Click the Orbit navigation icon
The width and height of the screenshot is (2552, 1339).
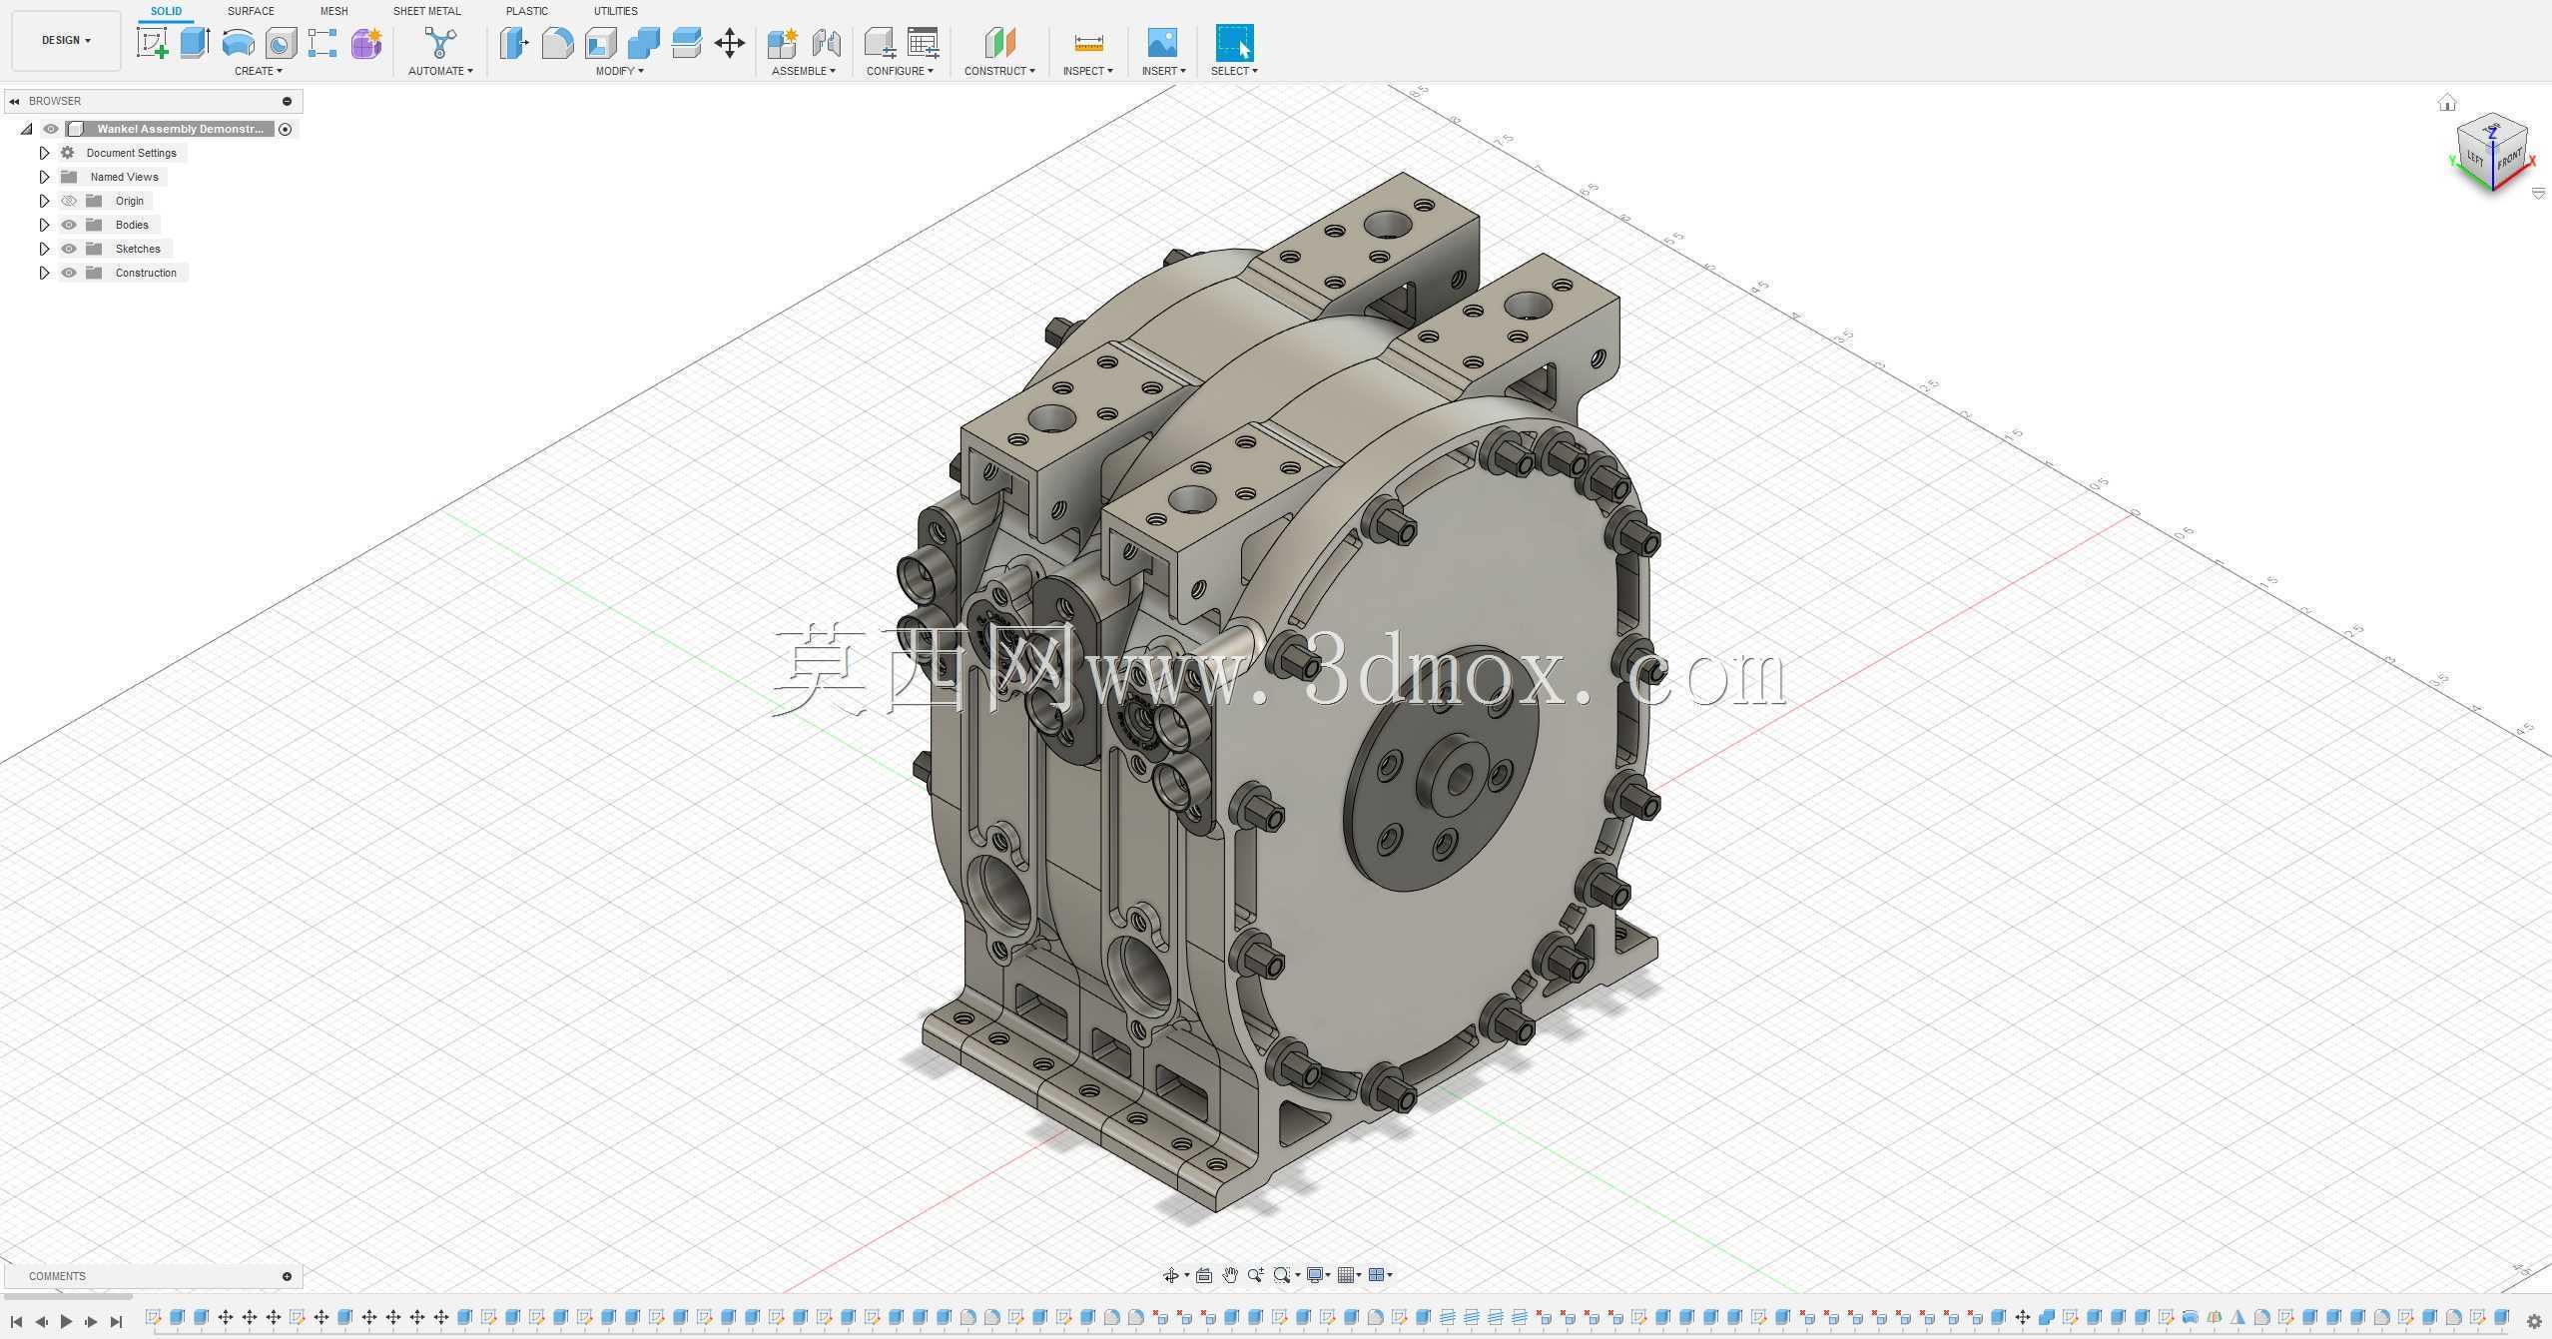coord(1171,1275)
